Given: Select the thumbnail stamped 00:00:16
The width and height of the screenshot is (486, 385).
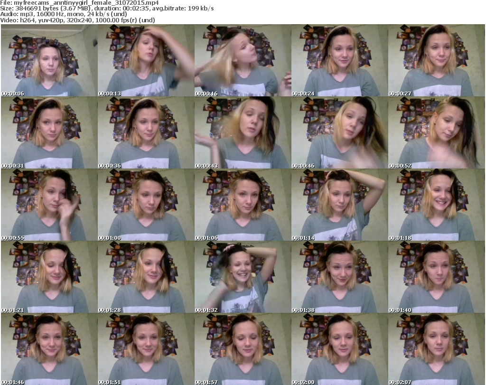Looking at the screenshot, I should pos(243,60).
